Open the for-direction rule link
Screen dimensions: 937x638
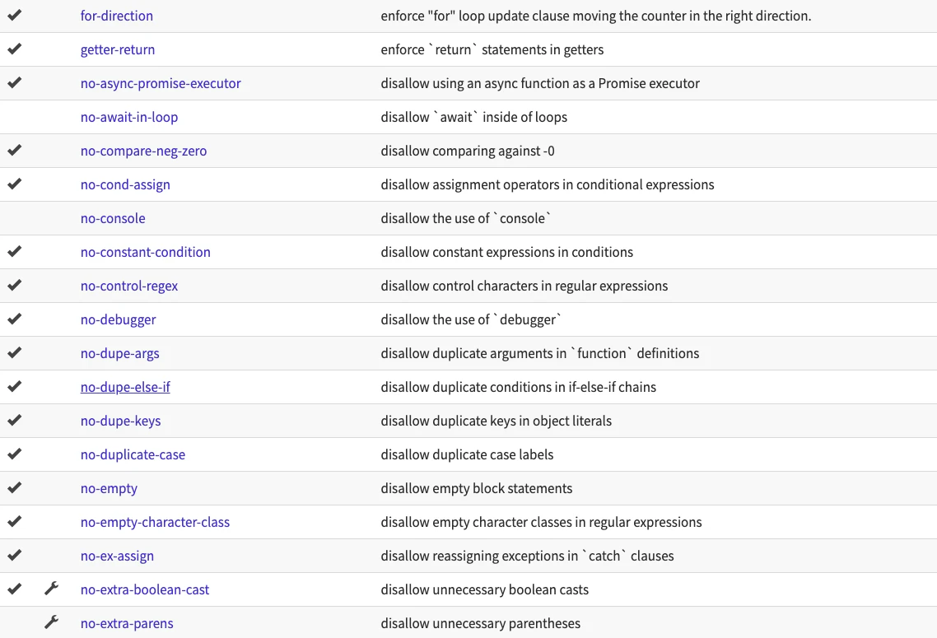coord(117,16)
